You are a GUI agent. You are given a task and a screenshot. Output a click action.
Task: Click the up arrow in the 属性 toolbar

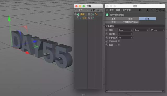147,10
